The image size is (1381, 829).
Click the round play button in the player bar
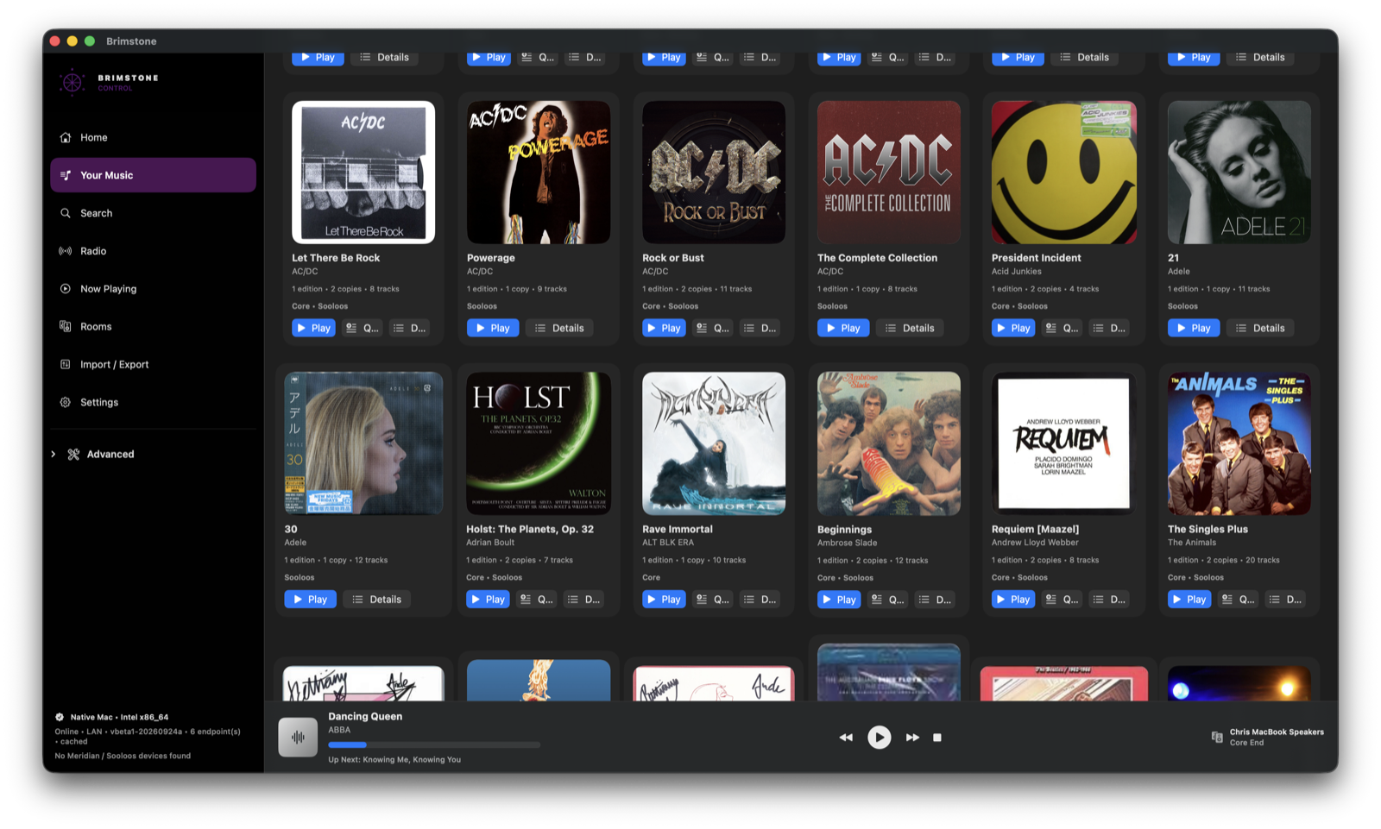[880, 738]
